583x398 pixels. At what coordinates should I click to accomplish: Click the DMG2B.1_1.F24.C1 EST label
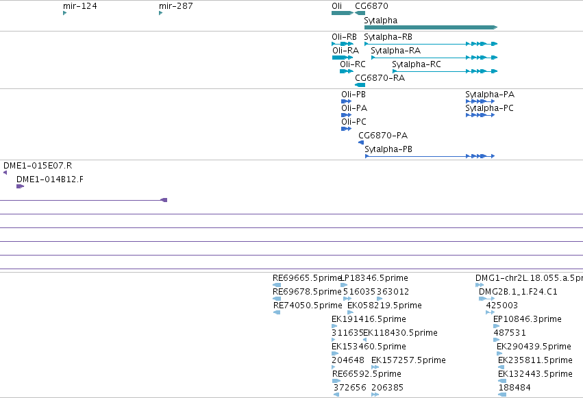tap(518, 292)
